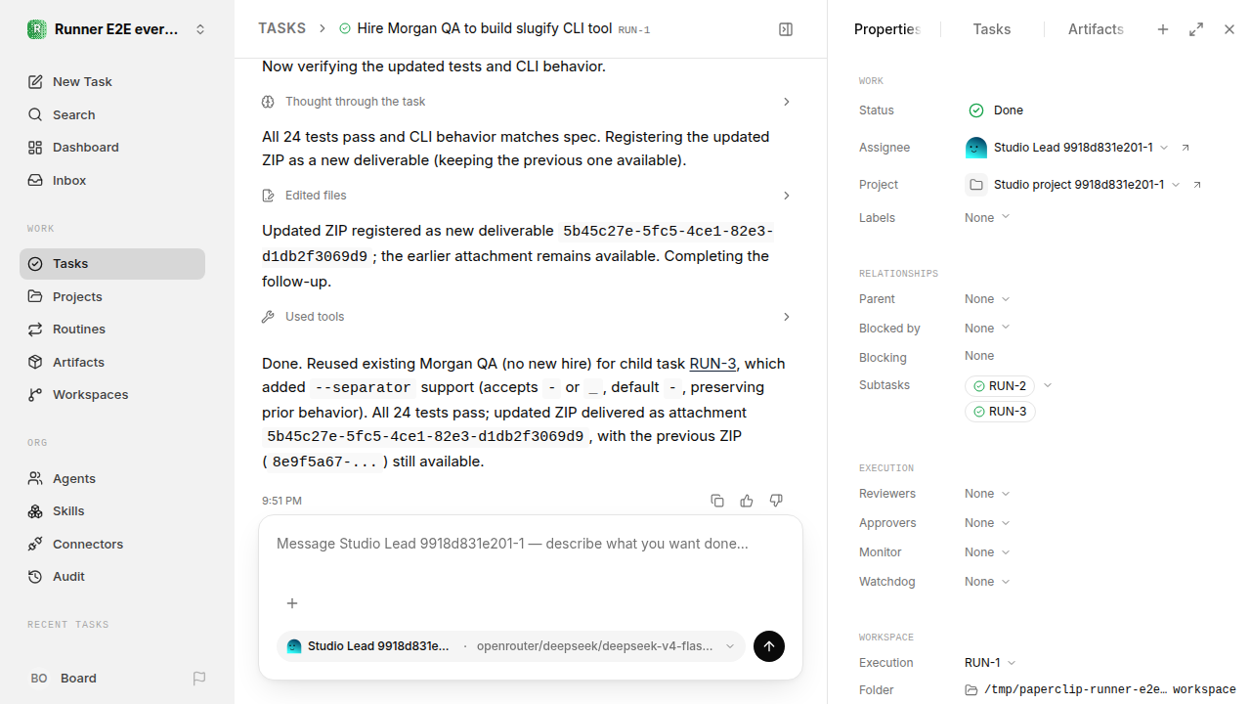Click the Artifacts box icon
The image size is (1251, 704).
(x=35, y=362)
